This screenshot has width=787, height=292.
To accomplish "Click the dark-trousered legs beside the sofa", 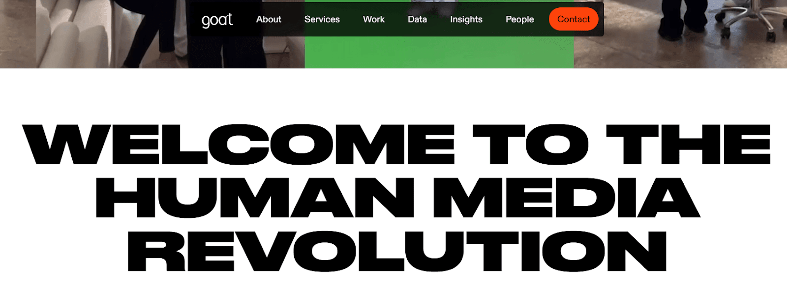I will pos(148,32).
